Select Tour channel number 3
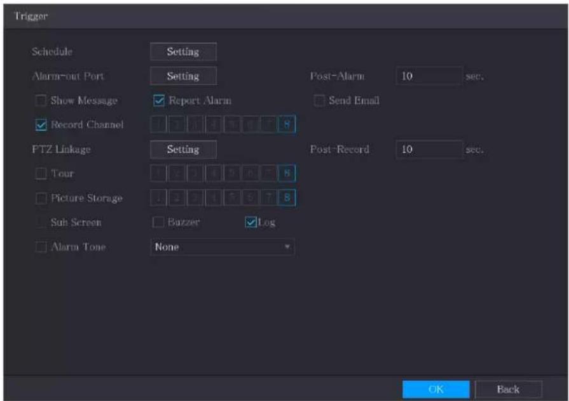 pos(195,173)
